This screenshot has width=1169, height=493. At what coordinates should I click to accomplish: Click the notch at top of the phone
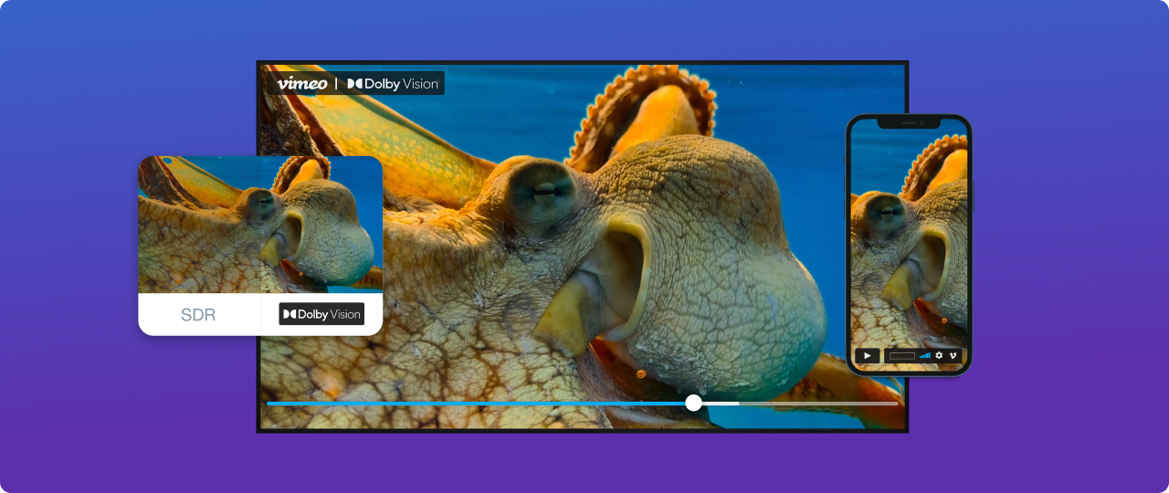[909, 122]
